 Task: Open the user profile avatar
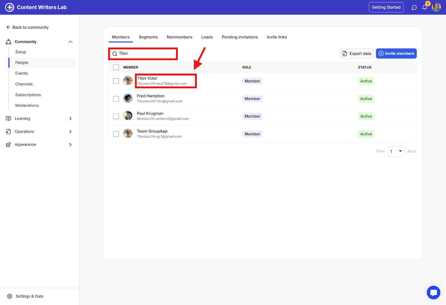pyautogui.click(x=436, y=8)
